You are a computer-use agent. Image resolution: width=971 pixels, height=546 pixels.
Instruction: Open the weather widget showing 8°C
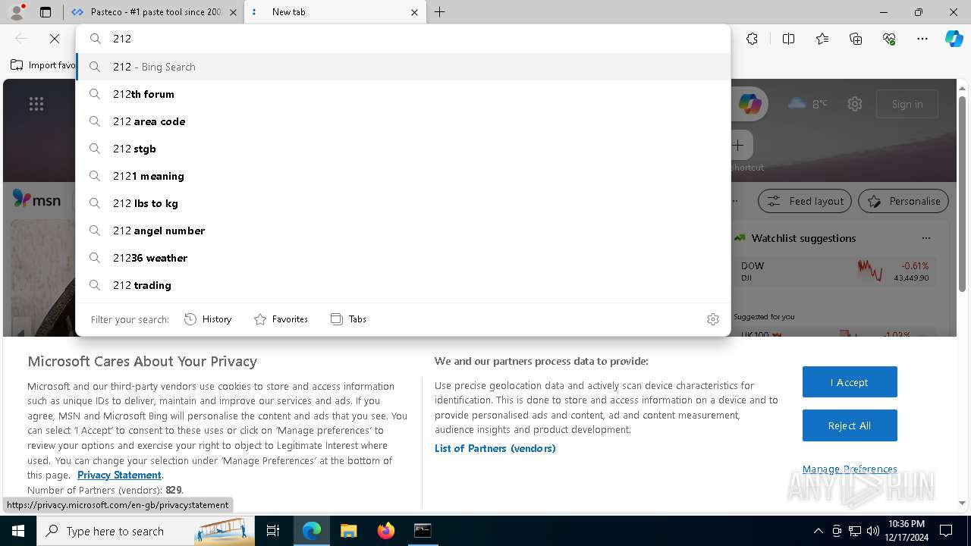pos(808,104)
